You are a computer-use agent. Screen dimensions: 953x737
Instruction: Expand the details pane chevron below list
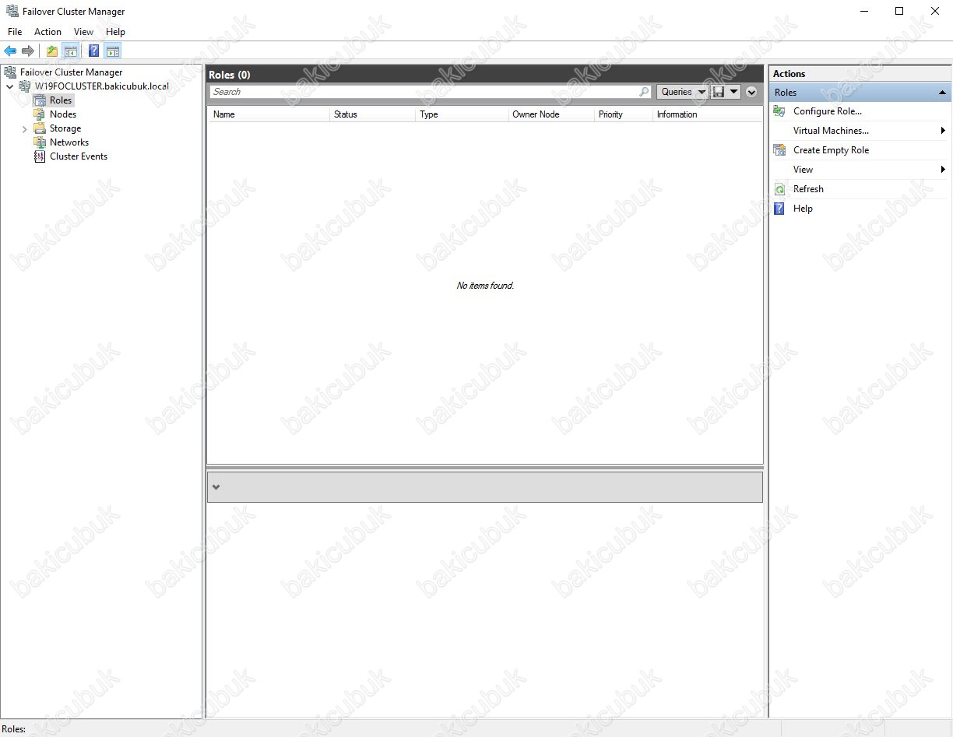coord(216,487)
